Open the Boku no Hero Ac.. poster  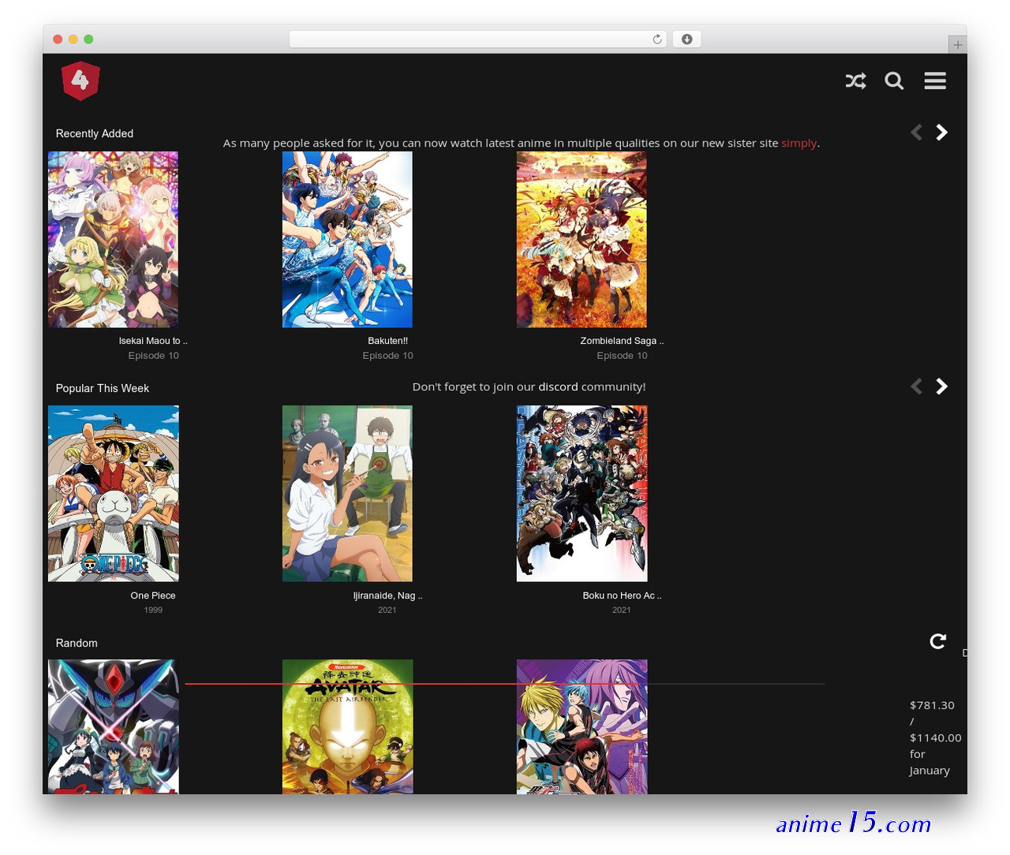pyautogui.click(x=582, y=494)
